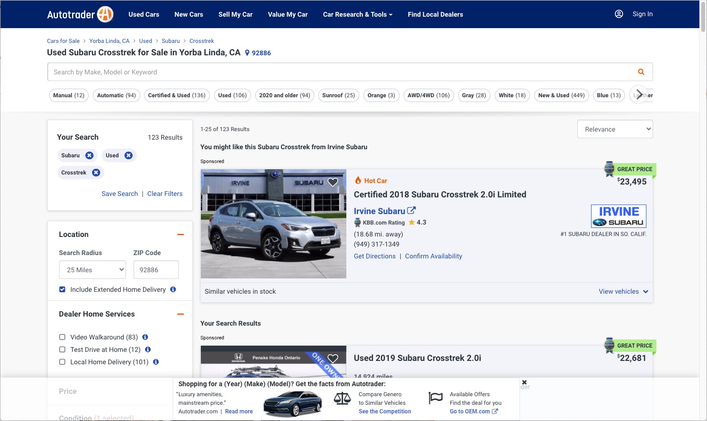Click info icon beside Video Walkaround

145,337
